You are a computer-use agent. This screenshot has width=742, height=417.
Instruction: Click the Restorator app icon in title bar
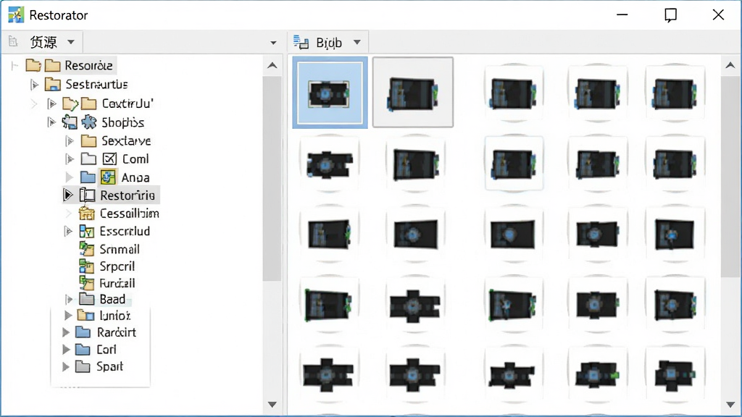click(16, 15)
